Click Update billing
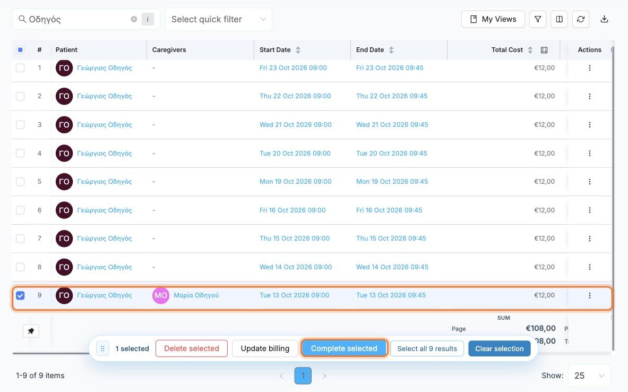Viewport: 628px width, 392px height. point(265,348)
